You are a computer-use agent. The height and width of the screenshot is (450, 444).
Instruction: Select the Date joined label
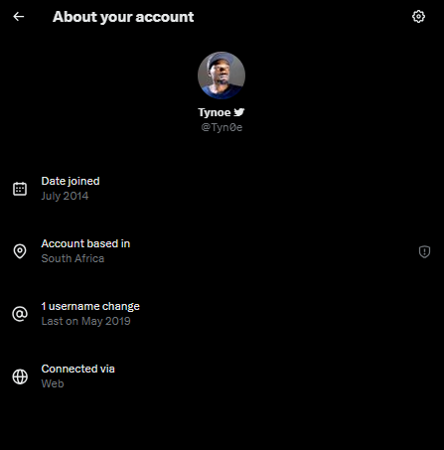71,181
